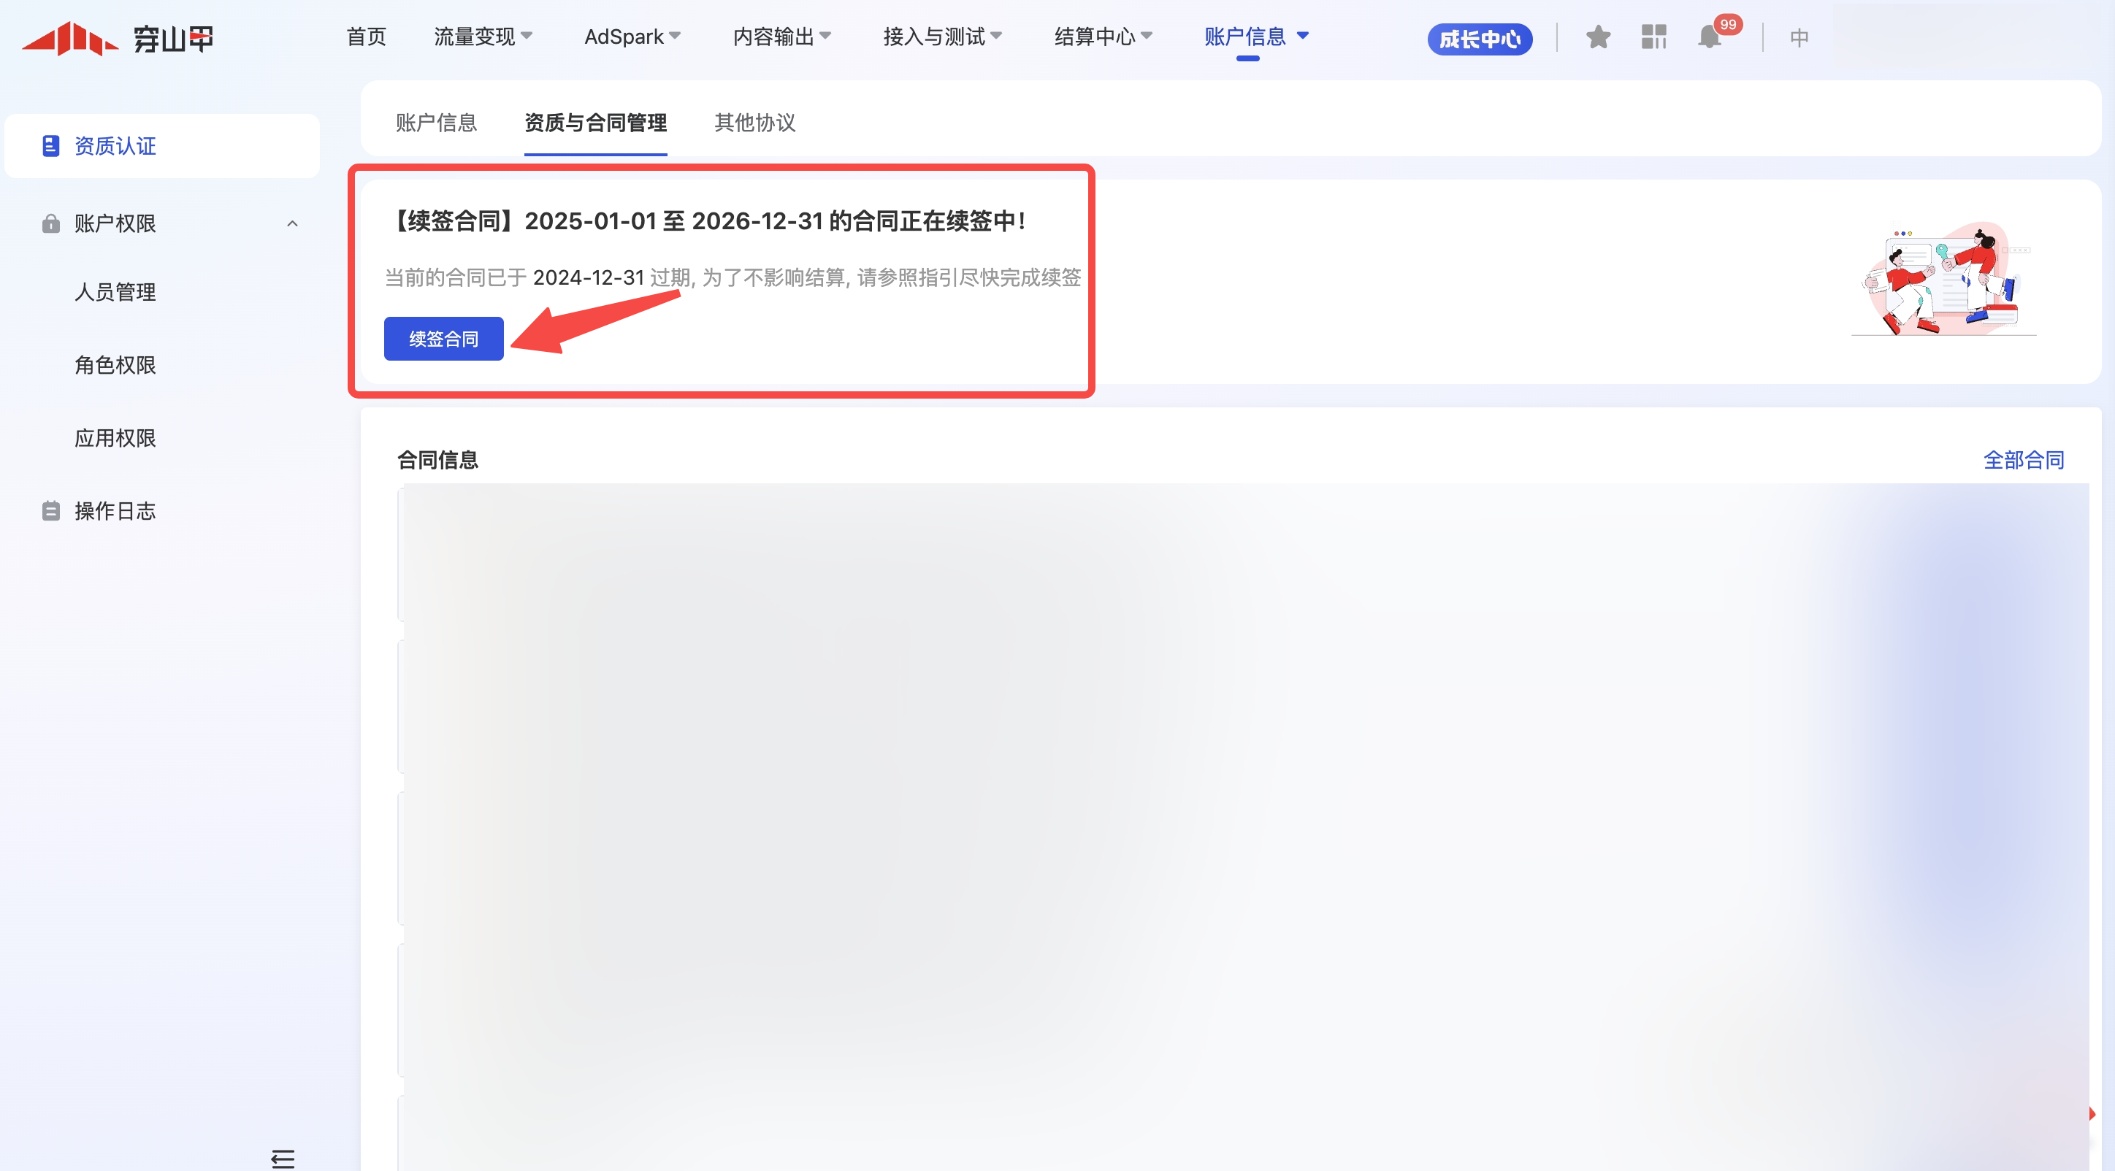Click the 账户权限 lock icon
The image size is (2115, 1171).
point(51,223)
